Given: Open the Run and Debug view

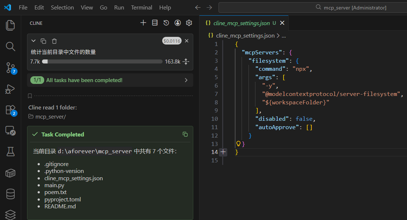Looking at the screenshot, I should (x=10, y=89).
